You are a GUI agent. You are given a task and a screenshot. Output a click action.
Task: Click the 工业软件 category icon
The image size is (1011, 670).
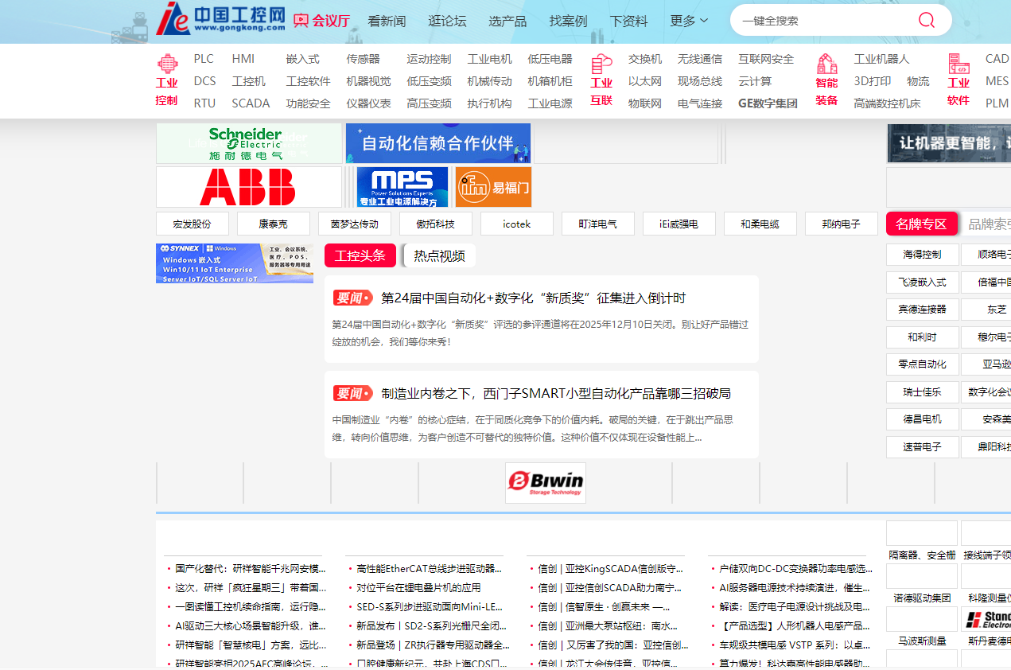pyautogui.click(x=959, y=64)
